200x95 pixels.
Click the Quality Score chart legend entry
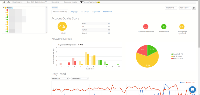(190, 82)
